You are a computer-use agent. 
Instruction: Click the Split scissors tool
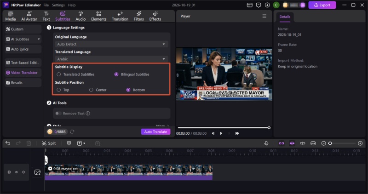pyautogui.click(x=49, y=143)
